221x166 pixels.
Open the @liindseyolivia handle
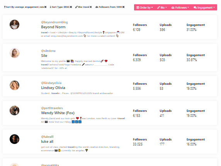tap(51, 83)
